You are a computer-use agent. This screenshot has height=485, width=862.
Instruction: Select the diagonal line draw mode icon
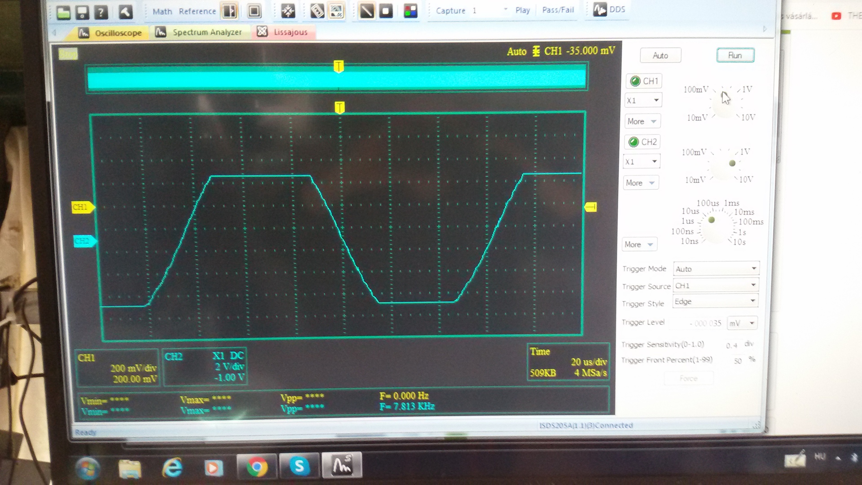[366, 11]
